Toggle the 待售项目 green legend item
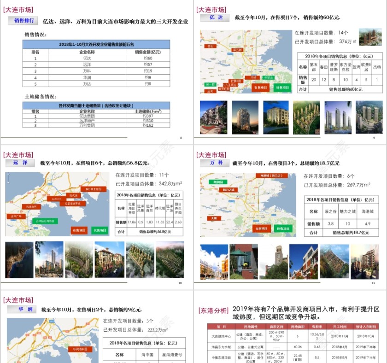Viewport: 387px width, 363px height. [282, 87]
